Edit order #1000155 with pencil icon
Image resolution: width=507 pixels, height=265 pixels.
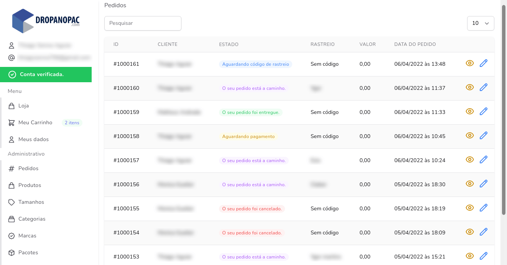pyautogui.click(x=484, y=208)
